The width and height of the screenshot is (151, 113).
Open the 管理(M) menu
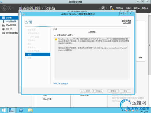pyautogui.click(x=119, y=8)
